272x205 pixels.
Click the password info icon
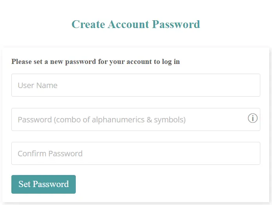[252, 118]
